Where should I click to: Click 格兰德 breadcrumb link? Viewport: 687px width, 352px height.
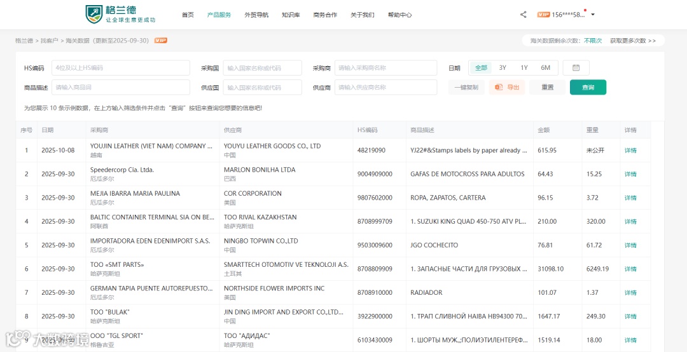coord(24,41)
